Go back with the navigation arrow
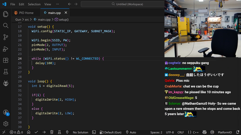Viewport: 241px width, 135px height. click(x=69, y=4)
